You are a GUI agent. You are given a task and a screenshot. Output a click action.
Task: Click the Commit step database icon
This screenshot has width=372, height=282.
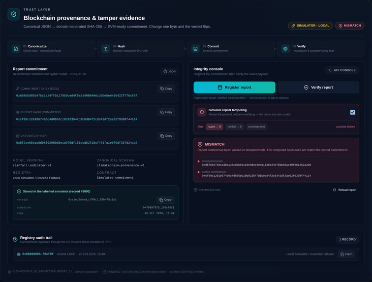coord(195,49)
